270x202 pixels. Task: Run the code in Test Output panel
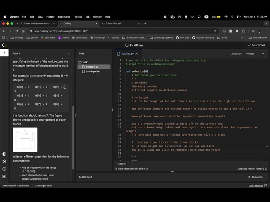click(256, 177)
